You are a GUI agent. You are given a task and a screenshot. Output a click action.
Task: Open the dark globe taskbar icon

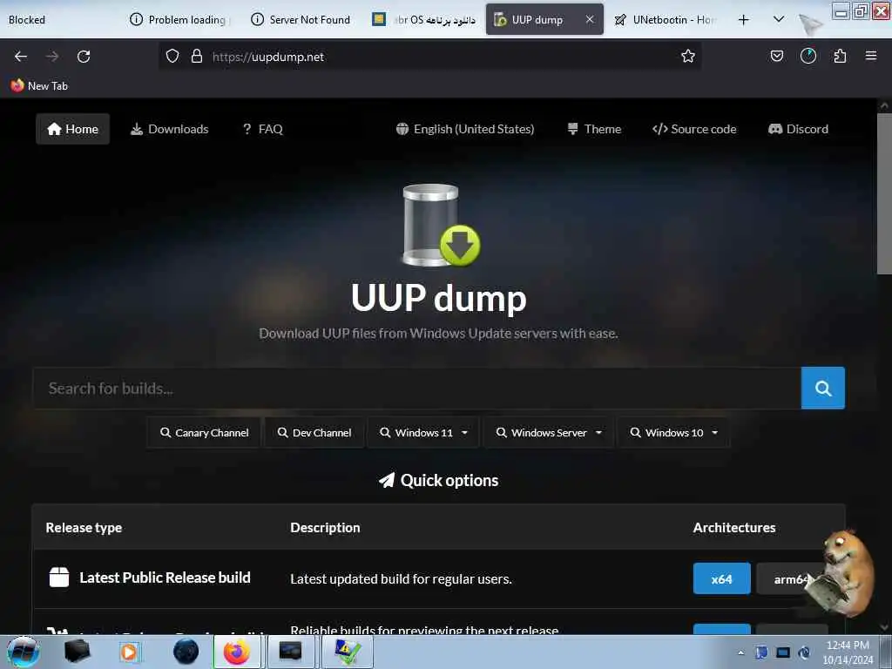coord(186,652)
